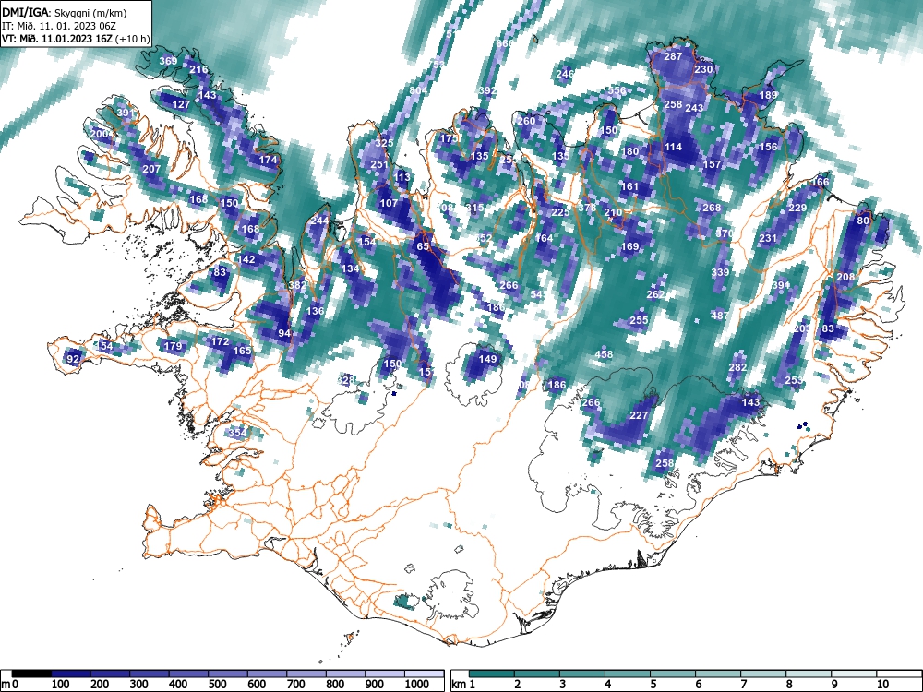Click the 339 visibility value

point(721,272)
